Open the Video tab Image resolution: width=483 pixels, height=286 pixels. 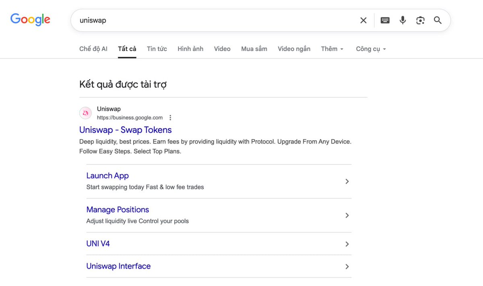(222, 49)
